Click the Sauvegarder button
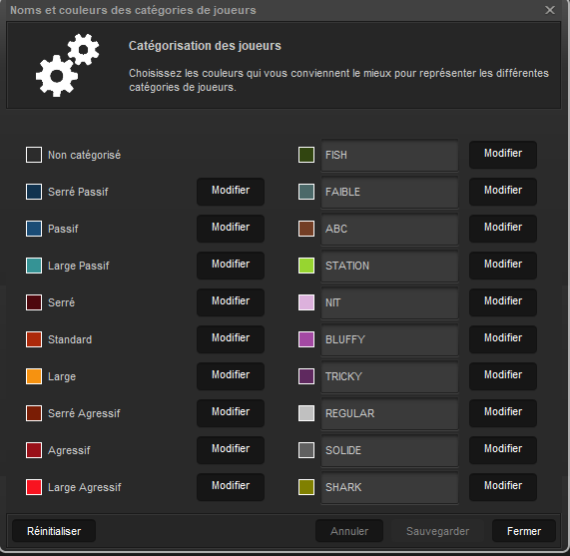The height and width of the screenshot is (556, 570). pyautogui.click(x=437, y=531)
